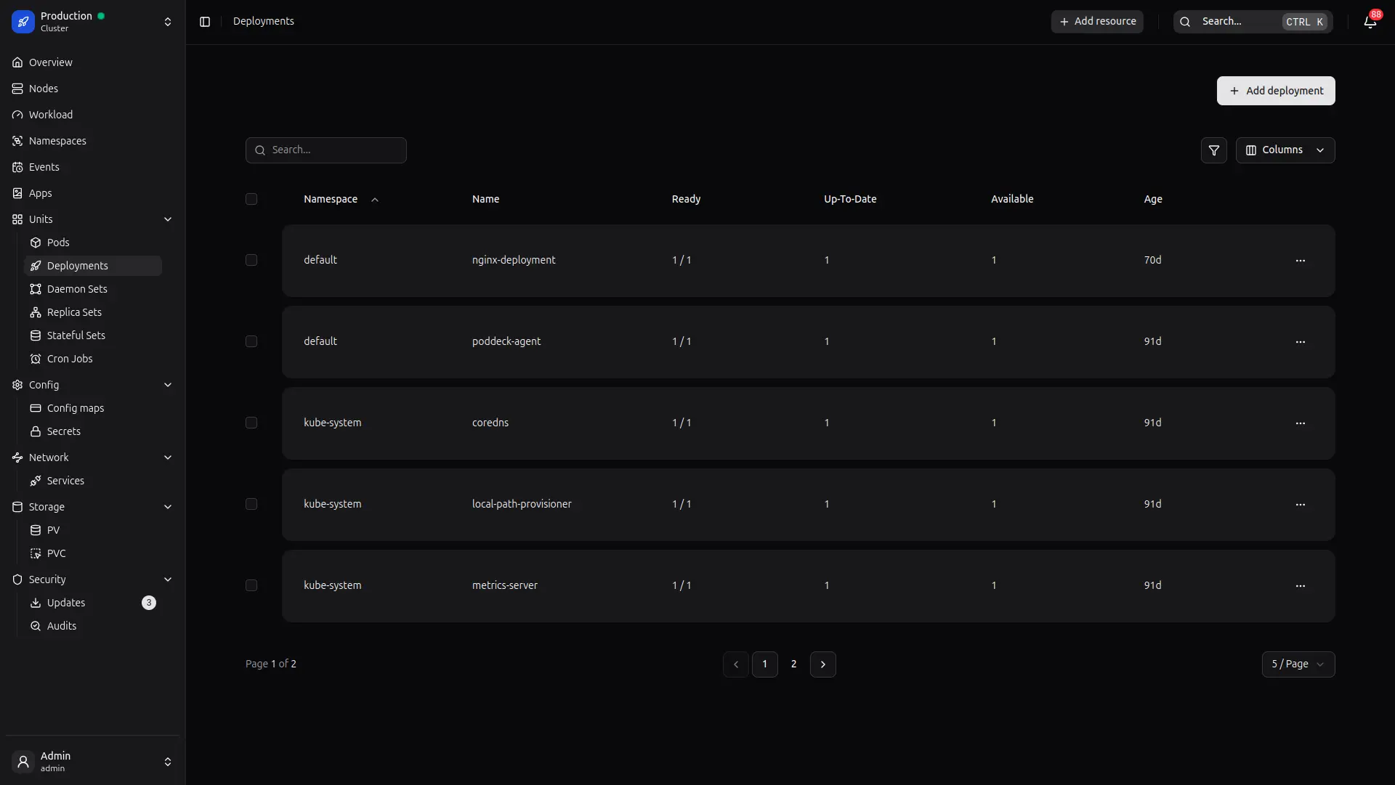The image size is (1395, 785).
Task: Click the Add deployment button
Action: tap(1275, 91)
